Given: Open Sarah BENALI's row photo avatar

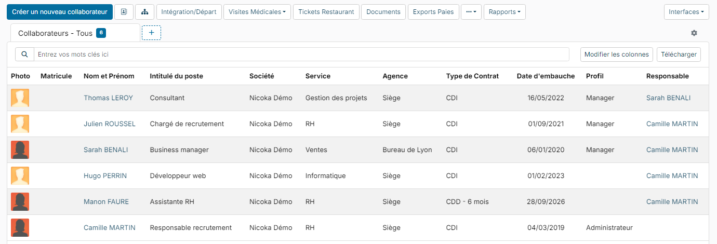Looking at the screenshot, I should pyautogui.click(x=20, y=150).
